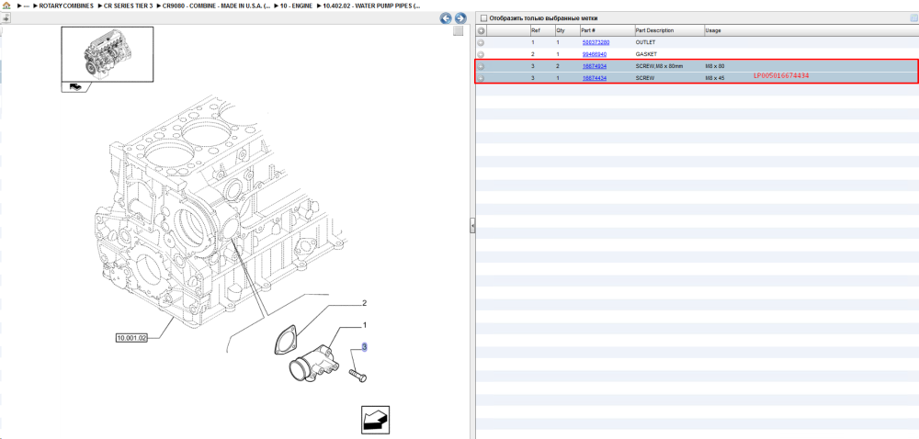This screenshot has width=919, height=439.
Task: Open the 10.402.02 - WATER PUMP PIPES breadcrumb
Action: point(371,6)
